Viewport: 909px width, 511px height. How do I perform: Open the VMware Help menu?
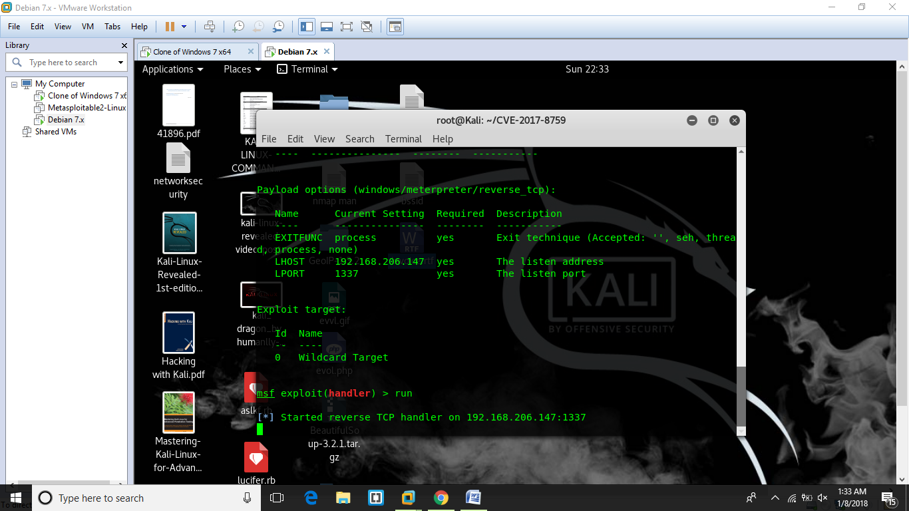(140, 27)
